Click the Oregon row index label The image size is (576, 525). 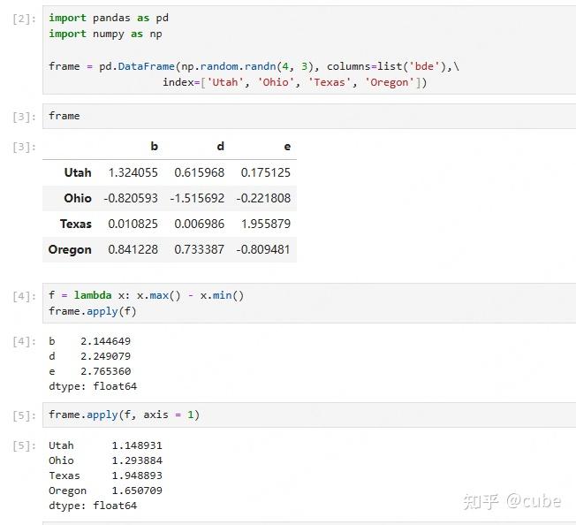[x=70, y=249]
